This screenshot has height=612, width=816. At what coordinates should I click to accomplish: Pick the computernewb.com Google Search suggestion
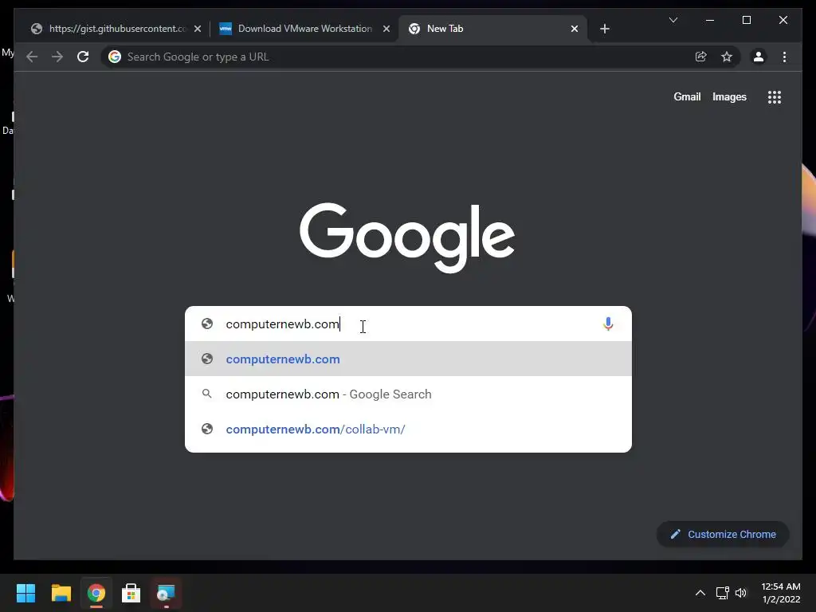click(408, 394)
